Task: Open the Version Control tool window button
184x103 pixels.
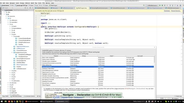Action: coord(29,96)
